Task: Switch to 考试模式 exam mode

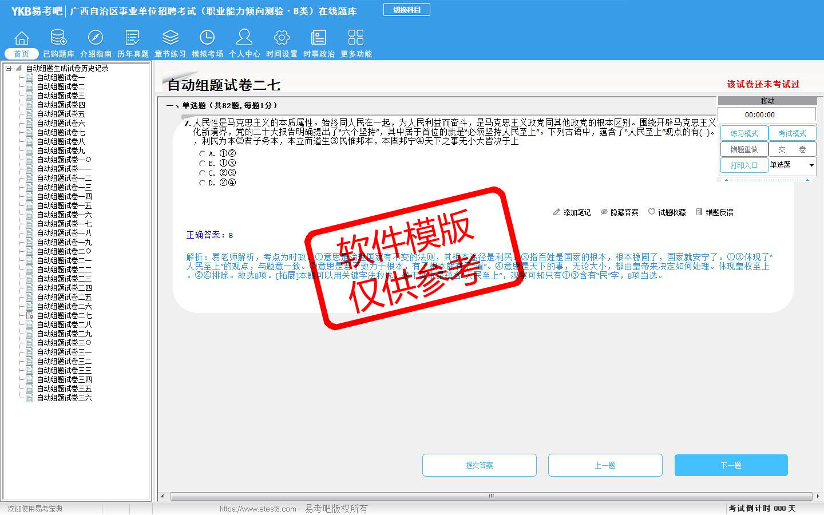Action: [x=792, y=133]
